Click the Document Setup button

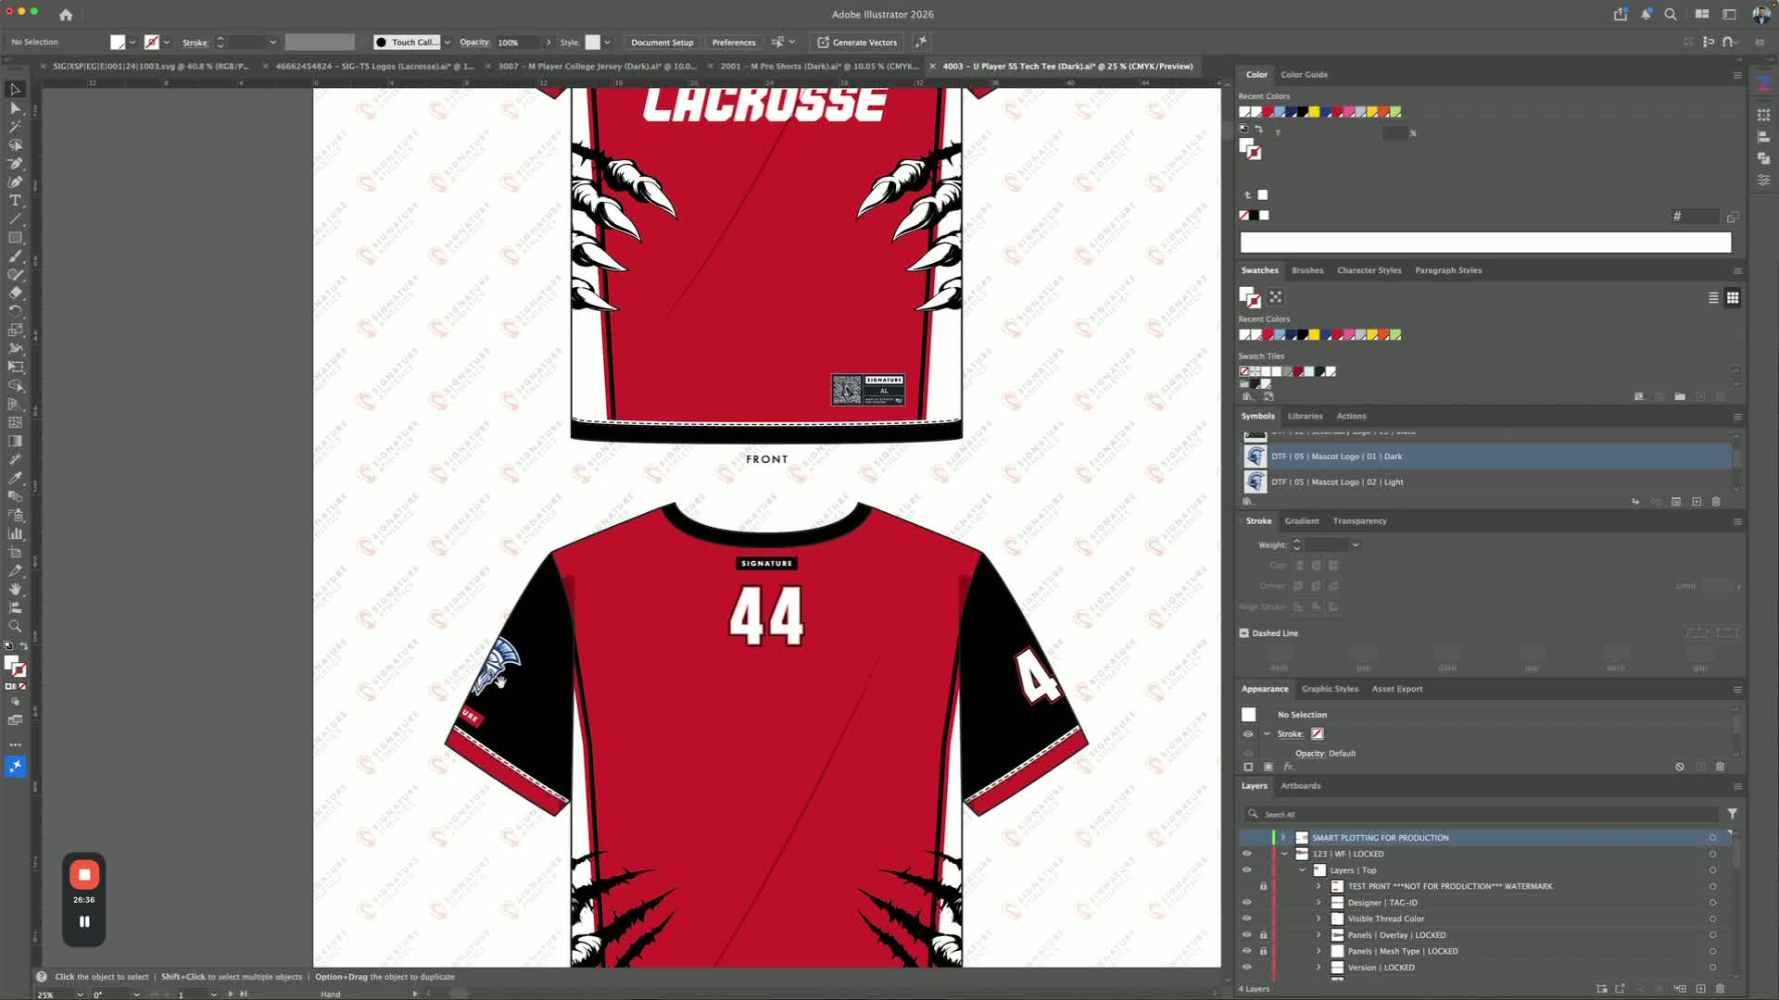662,43
